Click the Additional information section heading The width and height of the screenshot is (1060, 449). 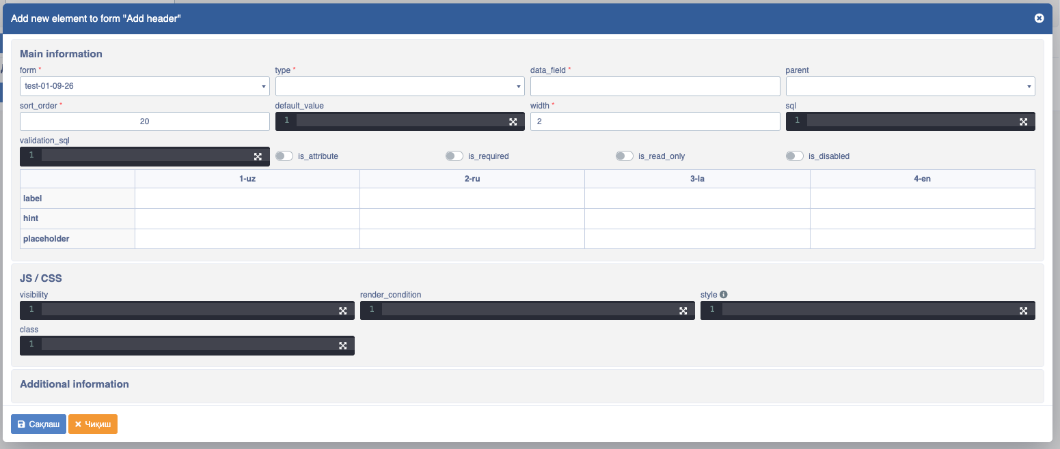click(x=74, y=384)
